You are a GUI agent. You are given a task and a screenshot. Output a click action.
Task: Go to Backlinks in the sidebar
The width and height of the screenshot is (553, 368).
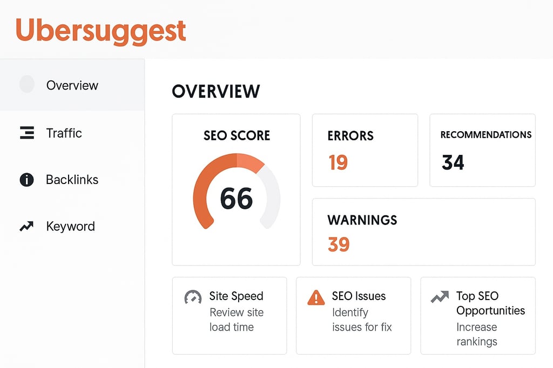tap(72, 180)
